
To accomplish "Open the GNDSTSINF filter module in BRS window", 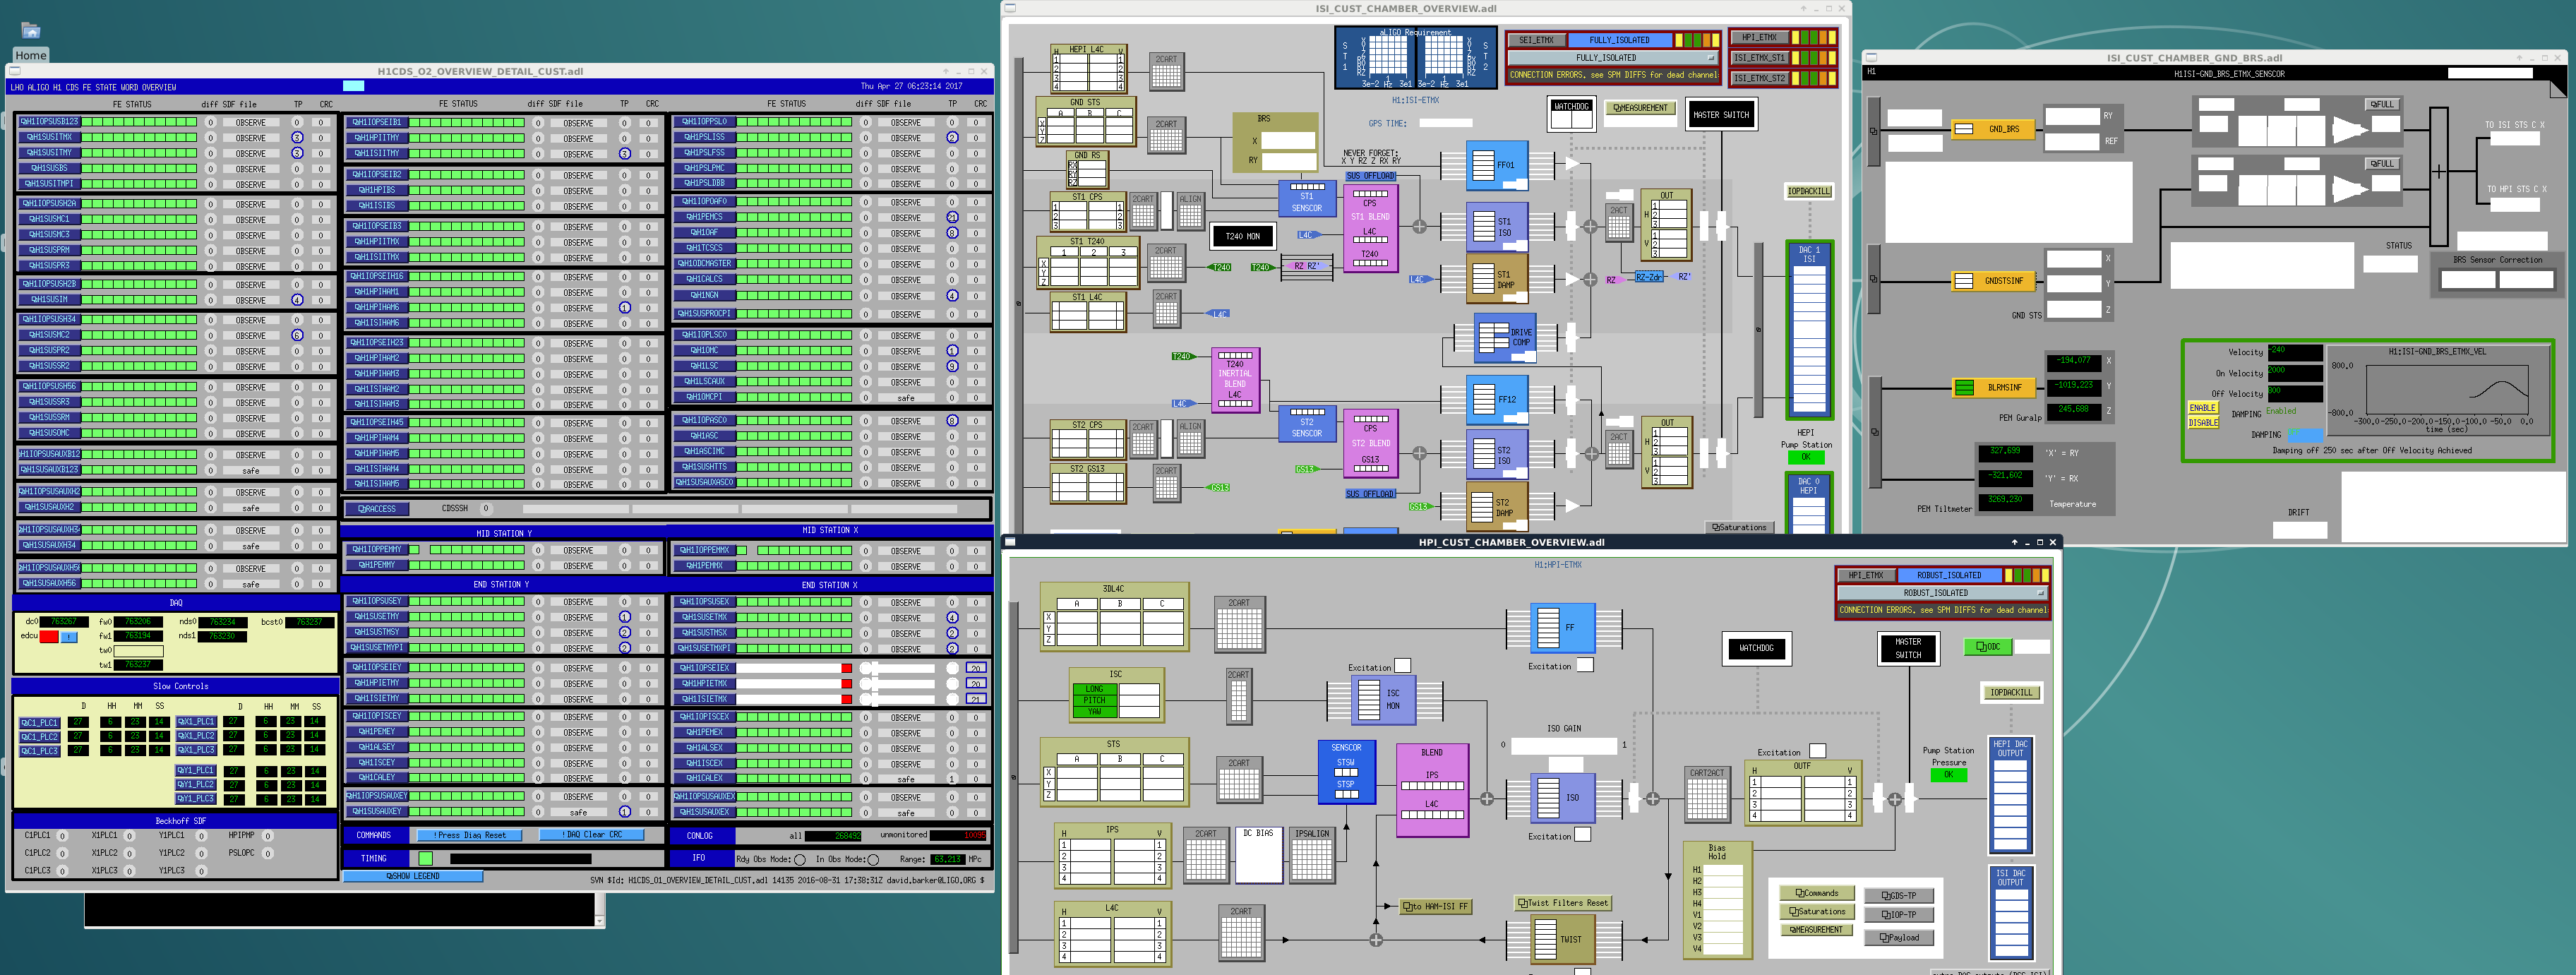I will 1994,281.
